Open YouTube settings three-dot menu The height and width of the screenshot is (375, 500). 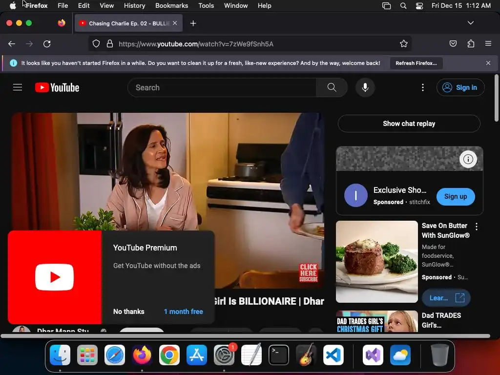click(x=423, y=87)
